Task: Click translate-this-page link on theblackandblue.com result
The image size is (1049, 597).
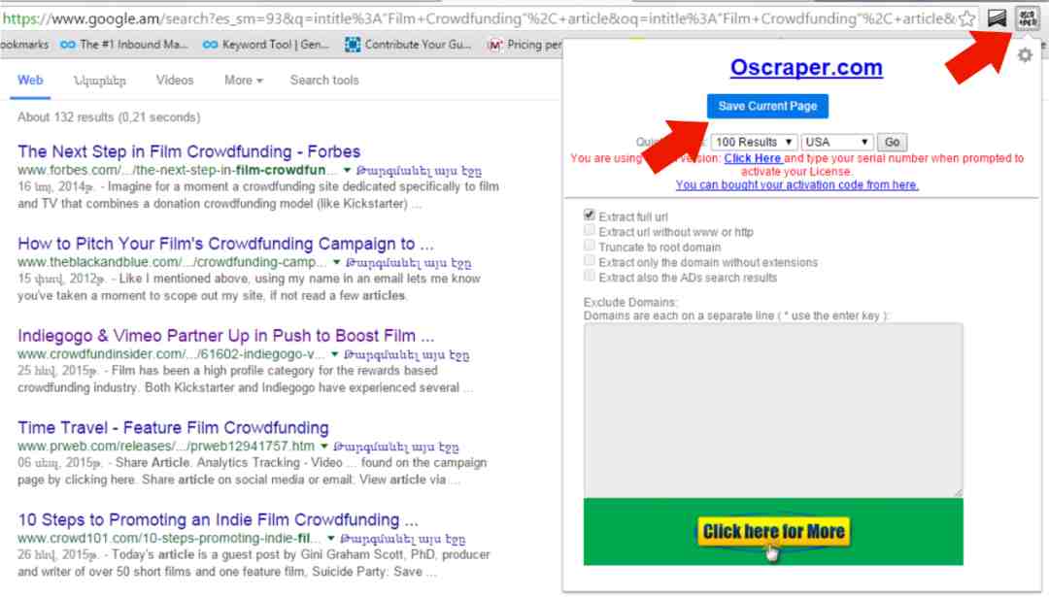Action: (409, 263)
